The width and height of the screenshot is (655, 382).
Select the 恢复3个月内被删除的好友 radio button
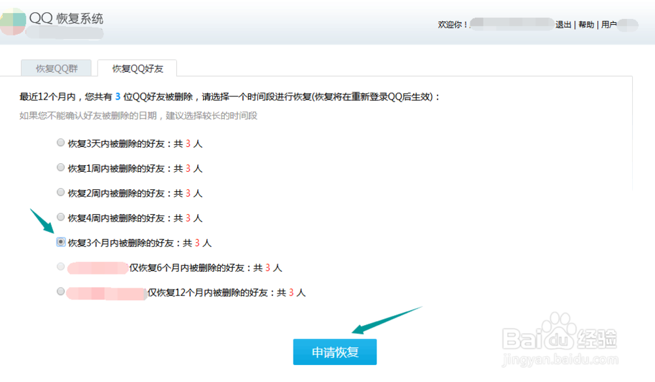[61, 242]
